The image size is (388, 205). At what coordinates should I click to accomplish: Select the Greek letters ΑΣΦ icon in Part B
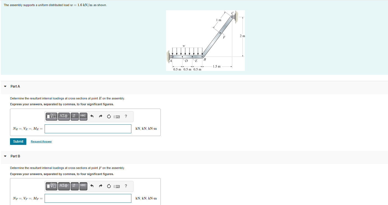click(x=64, y=186)
